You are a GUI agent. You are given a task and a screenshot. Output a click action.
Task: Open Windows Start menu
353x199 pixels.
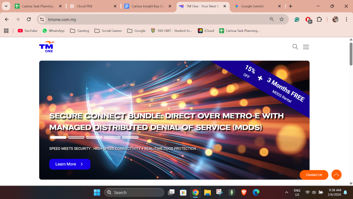97,192
